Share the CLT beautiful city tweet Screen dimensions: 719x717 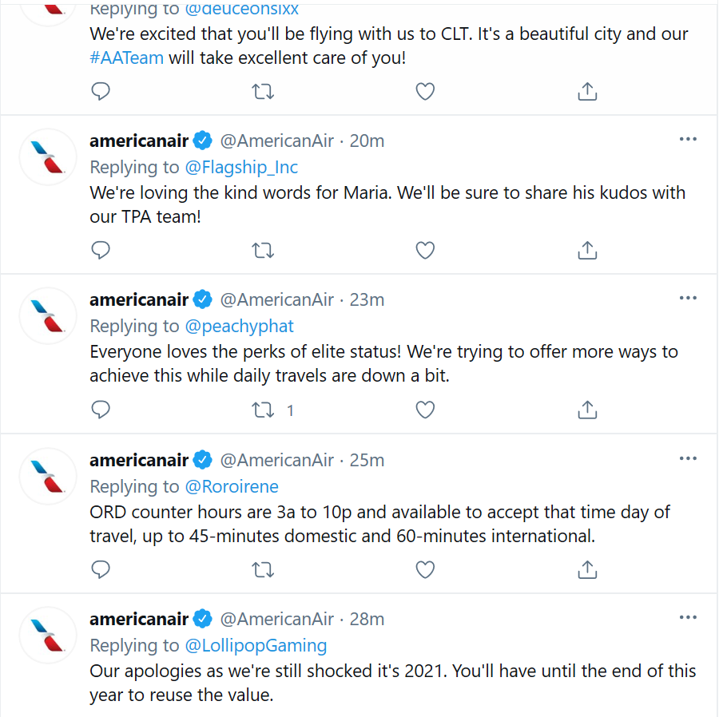[x=587, y=91]
